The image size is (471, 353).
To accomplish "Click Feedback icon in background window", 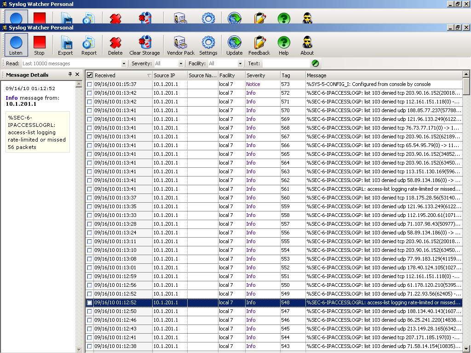I will tap(259, 18).
